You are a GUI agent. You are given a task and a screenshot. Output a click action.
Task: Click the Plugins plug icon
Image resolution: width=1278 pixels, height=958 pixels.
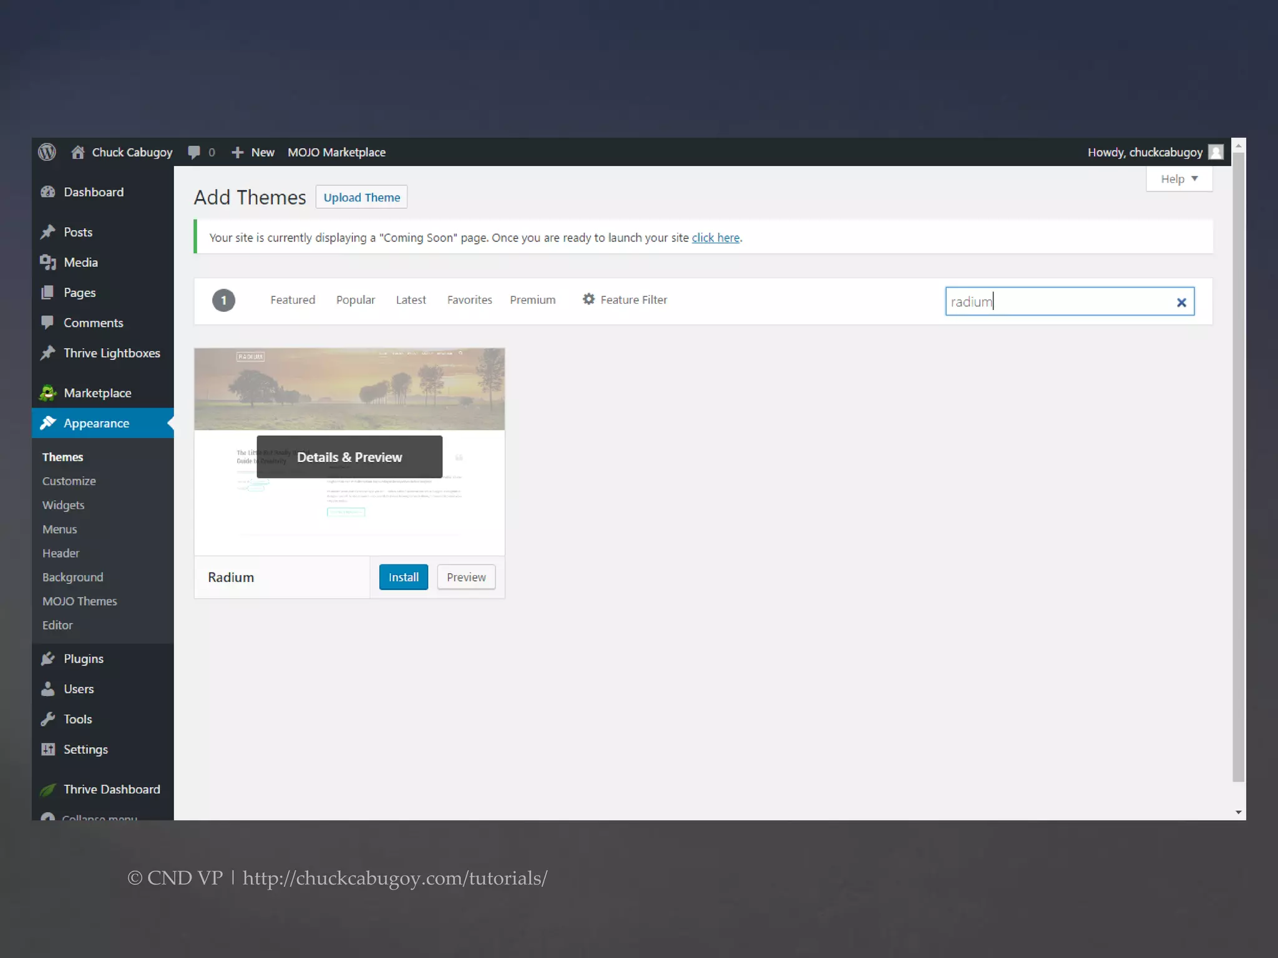tap(48, 659)
